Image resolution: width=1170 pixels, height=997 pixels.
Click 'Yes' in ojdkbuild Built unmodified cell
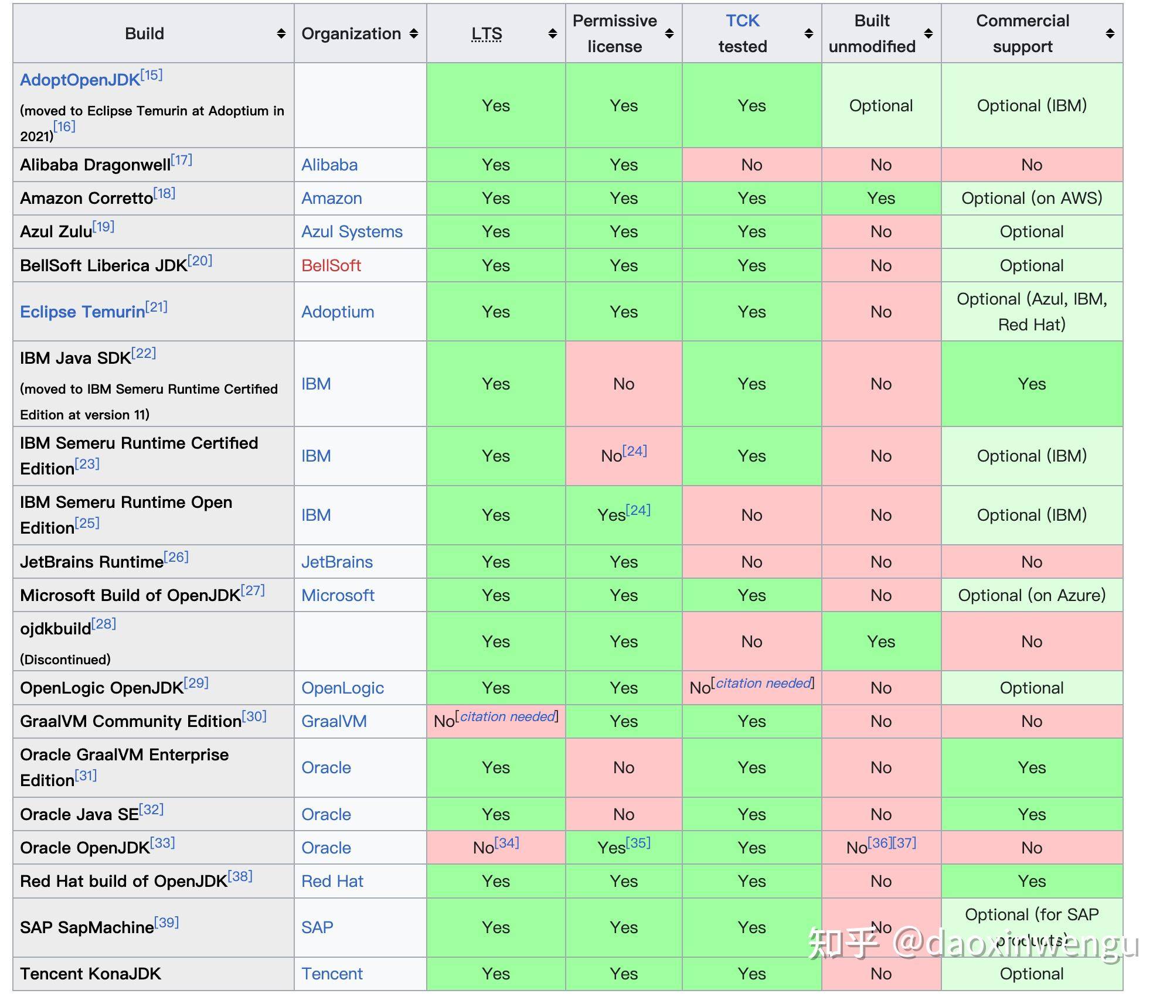tap(881, 641)
